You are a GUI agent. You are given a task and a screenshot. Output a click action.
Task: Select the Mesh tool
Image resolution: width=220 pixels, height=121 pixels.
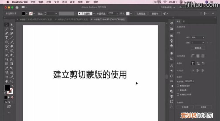coord(6,64)
